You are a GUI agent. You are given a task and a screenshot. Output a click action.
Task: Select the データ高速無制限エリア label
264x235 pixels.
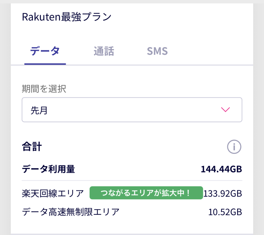point(71,212)
